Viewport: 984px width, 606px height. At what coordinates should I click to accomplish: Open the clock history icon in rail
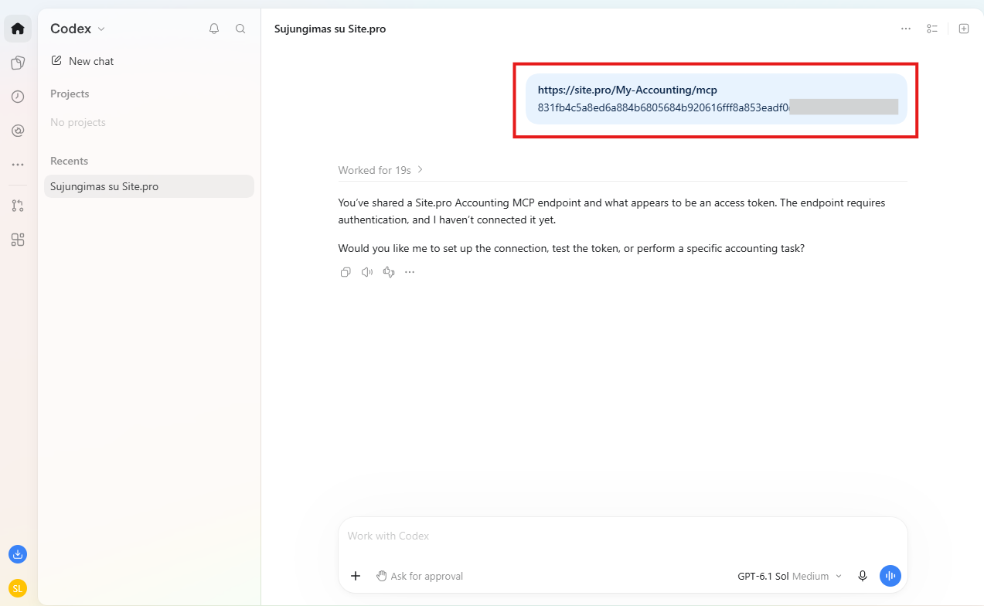click(x=18, y=97)
